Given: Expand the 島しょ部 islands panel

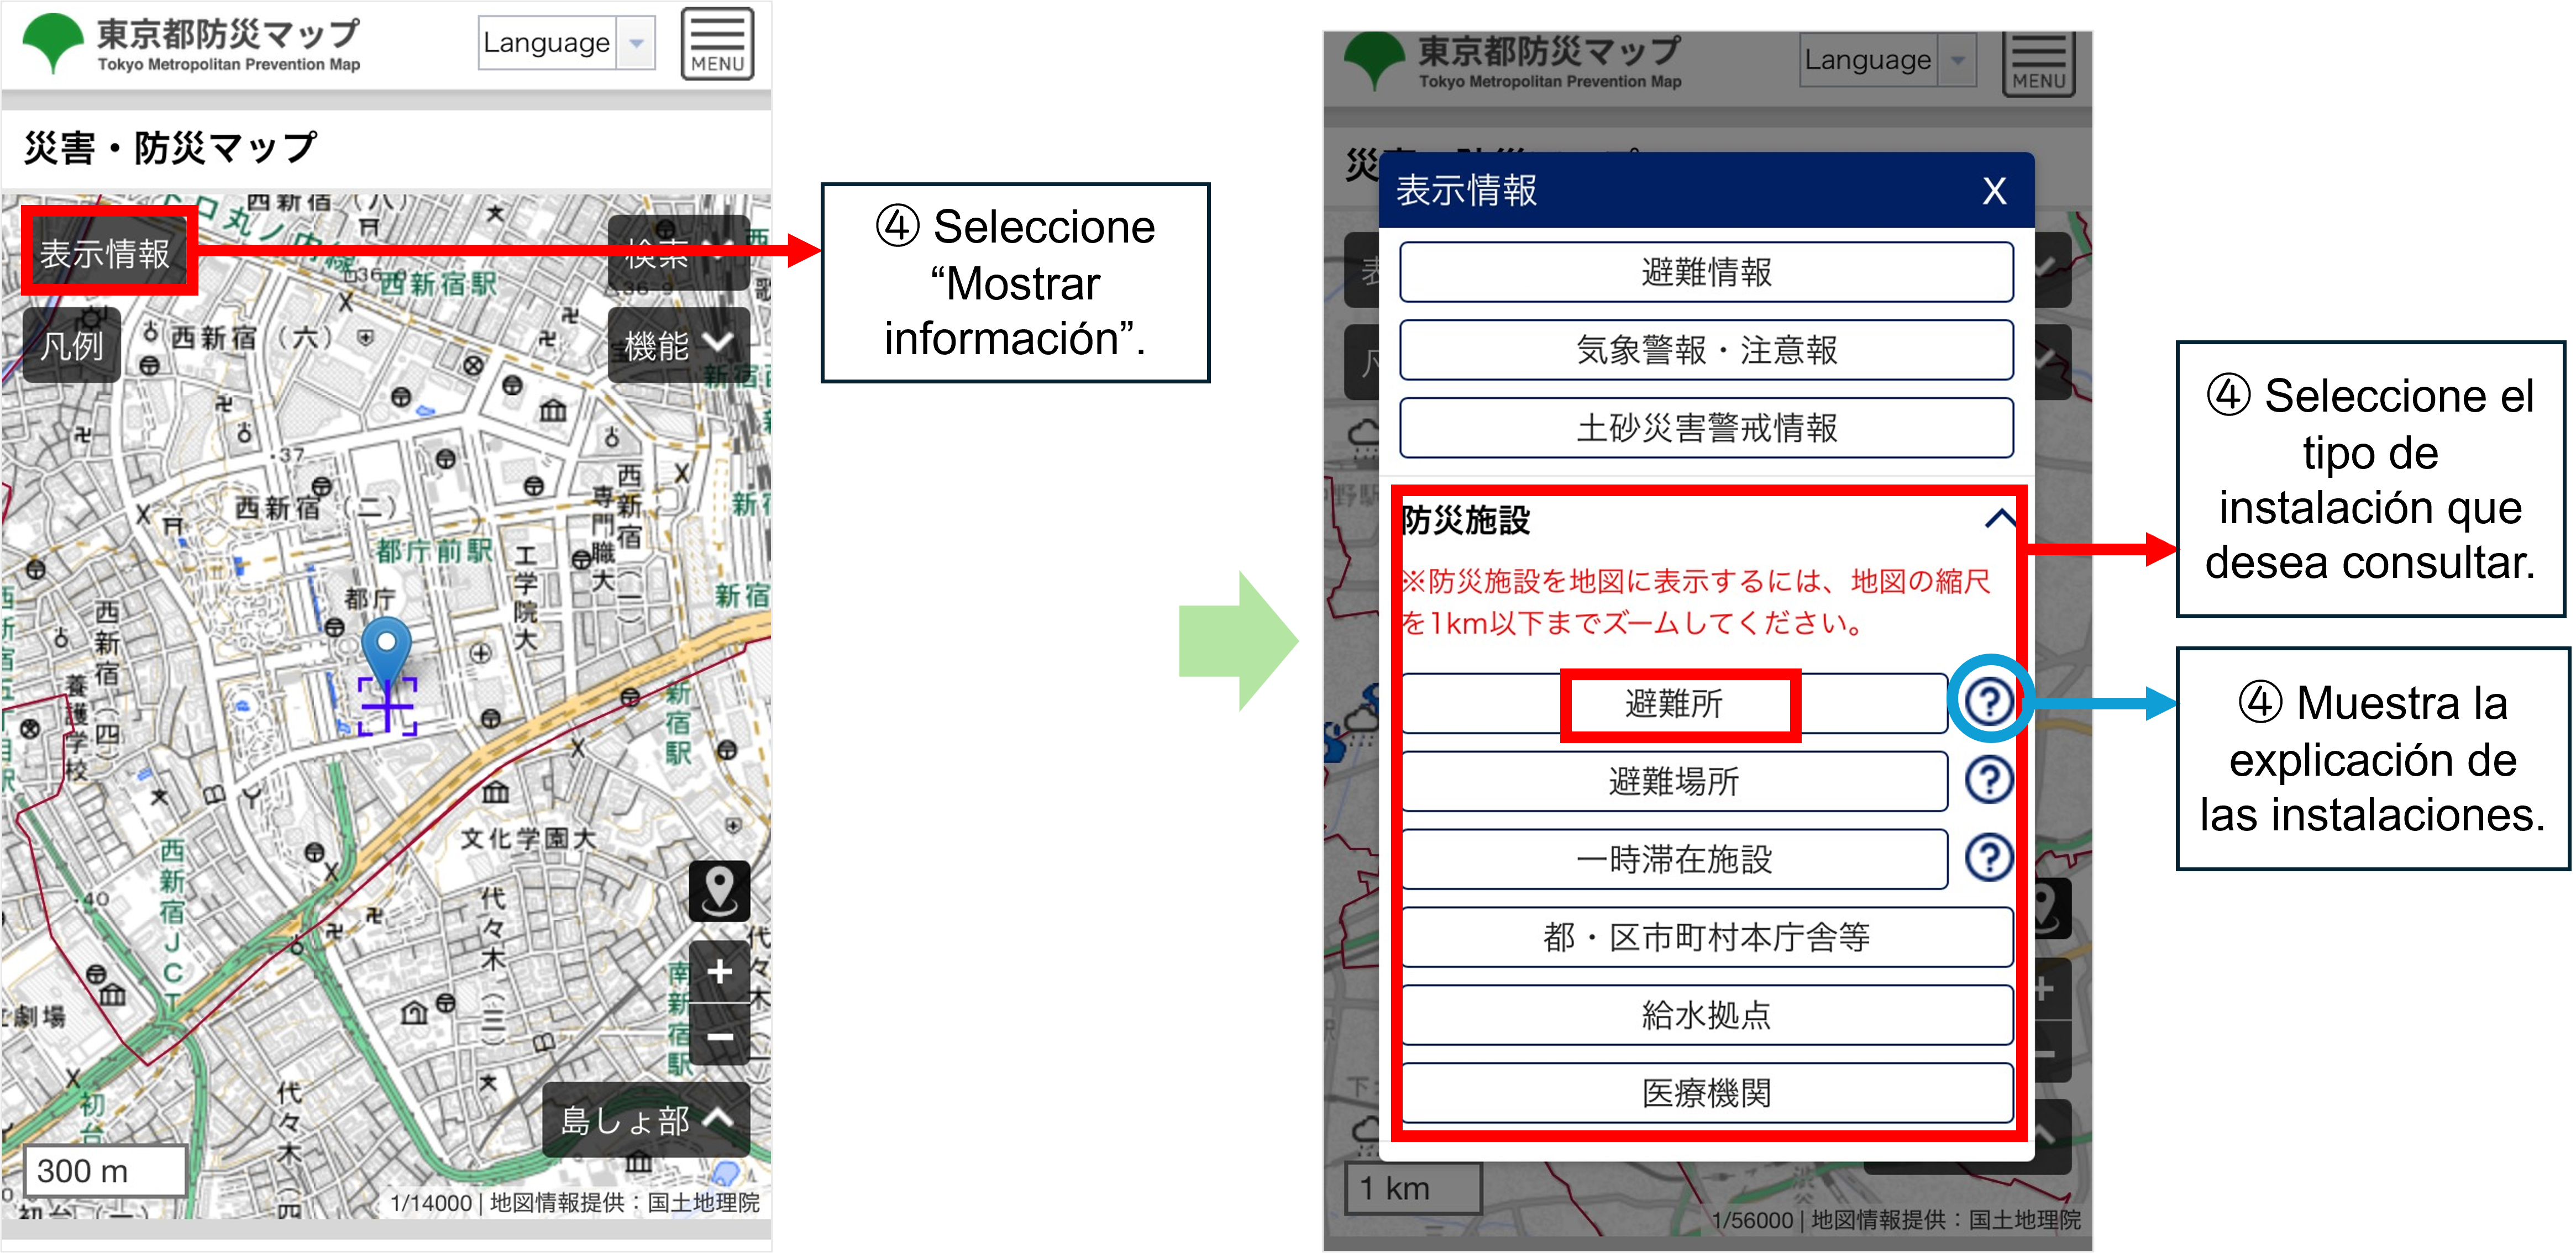Looking at the screenshot, I should coord(646,1120).
